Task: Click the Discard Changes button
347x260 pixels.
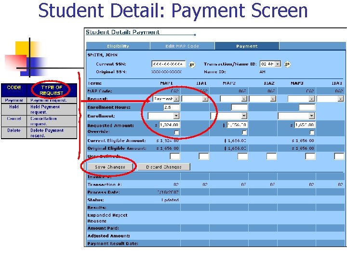Action: point(164,167)
